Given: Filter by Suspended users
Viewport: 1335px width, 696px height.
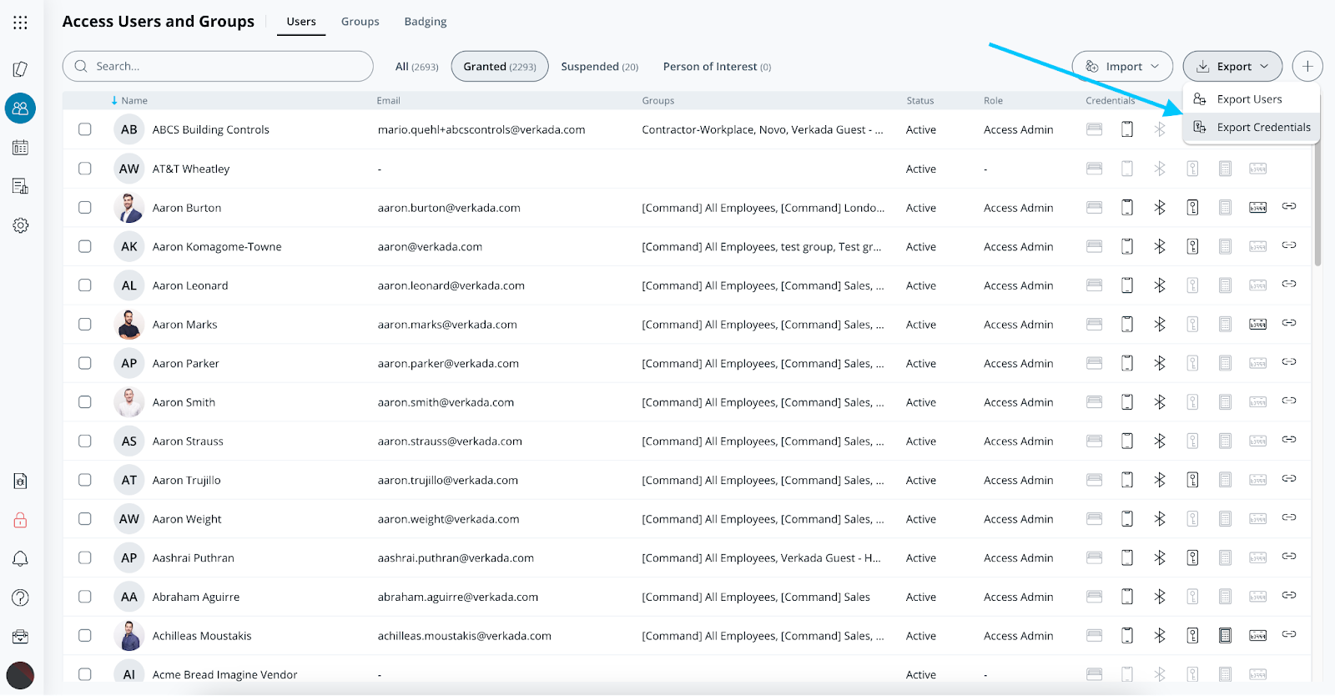Looking at the screenshot, I should [x=599, y=67].
